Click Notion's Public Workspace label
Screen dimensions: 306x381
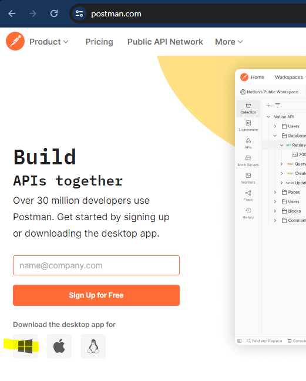point(273,92)
